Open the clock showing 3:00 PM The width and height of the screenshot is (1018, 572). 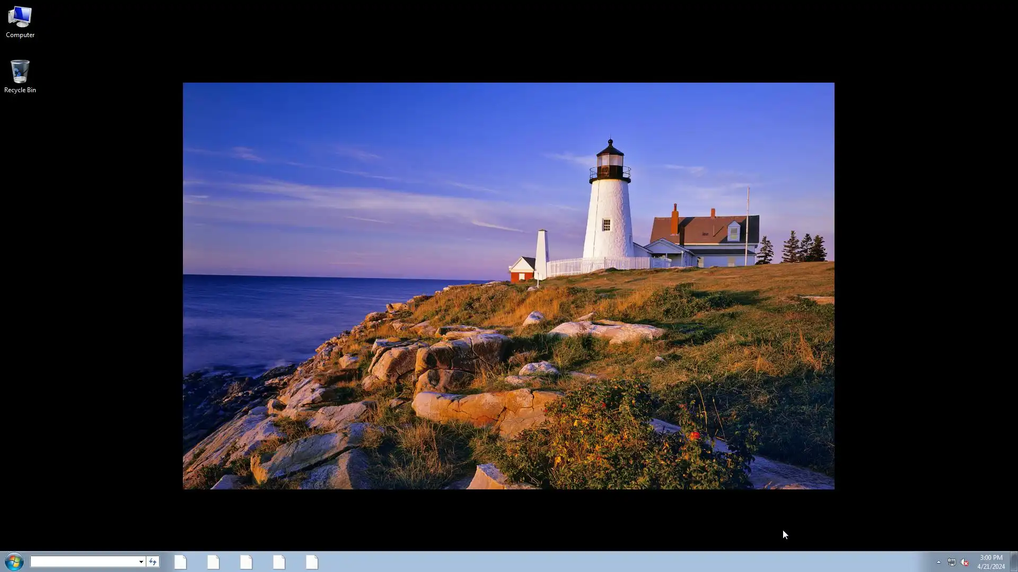[990, 557]
